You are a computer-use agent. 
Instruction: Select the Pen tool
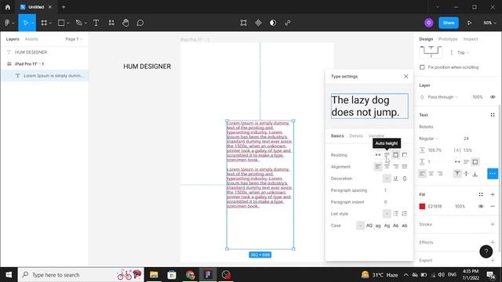click(x=78, y=23)
